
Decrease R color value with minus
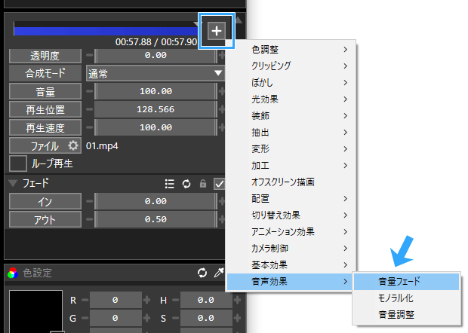85,300
